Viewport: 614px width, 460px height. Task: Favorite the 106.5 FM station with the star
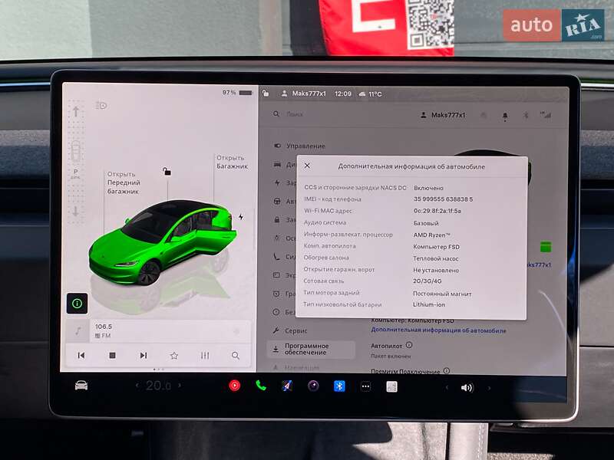(x=173, y=354)
